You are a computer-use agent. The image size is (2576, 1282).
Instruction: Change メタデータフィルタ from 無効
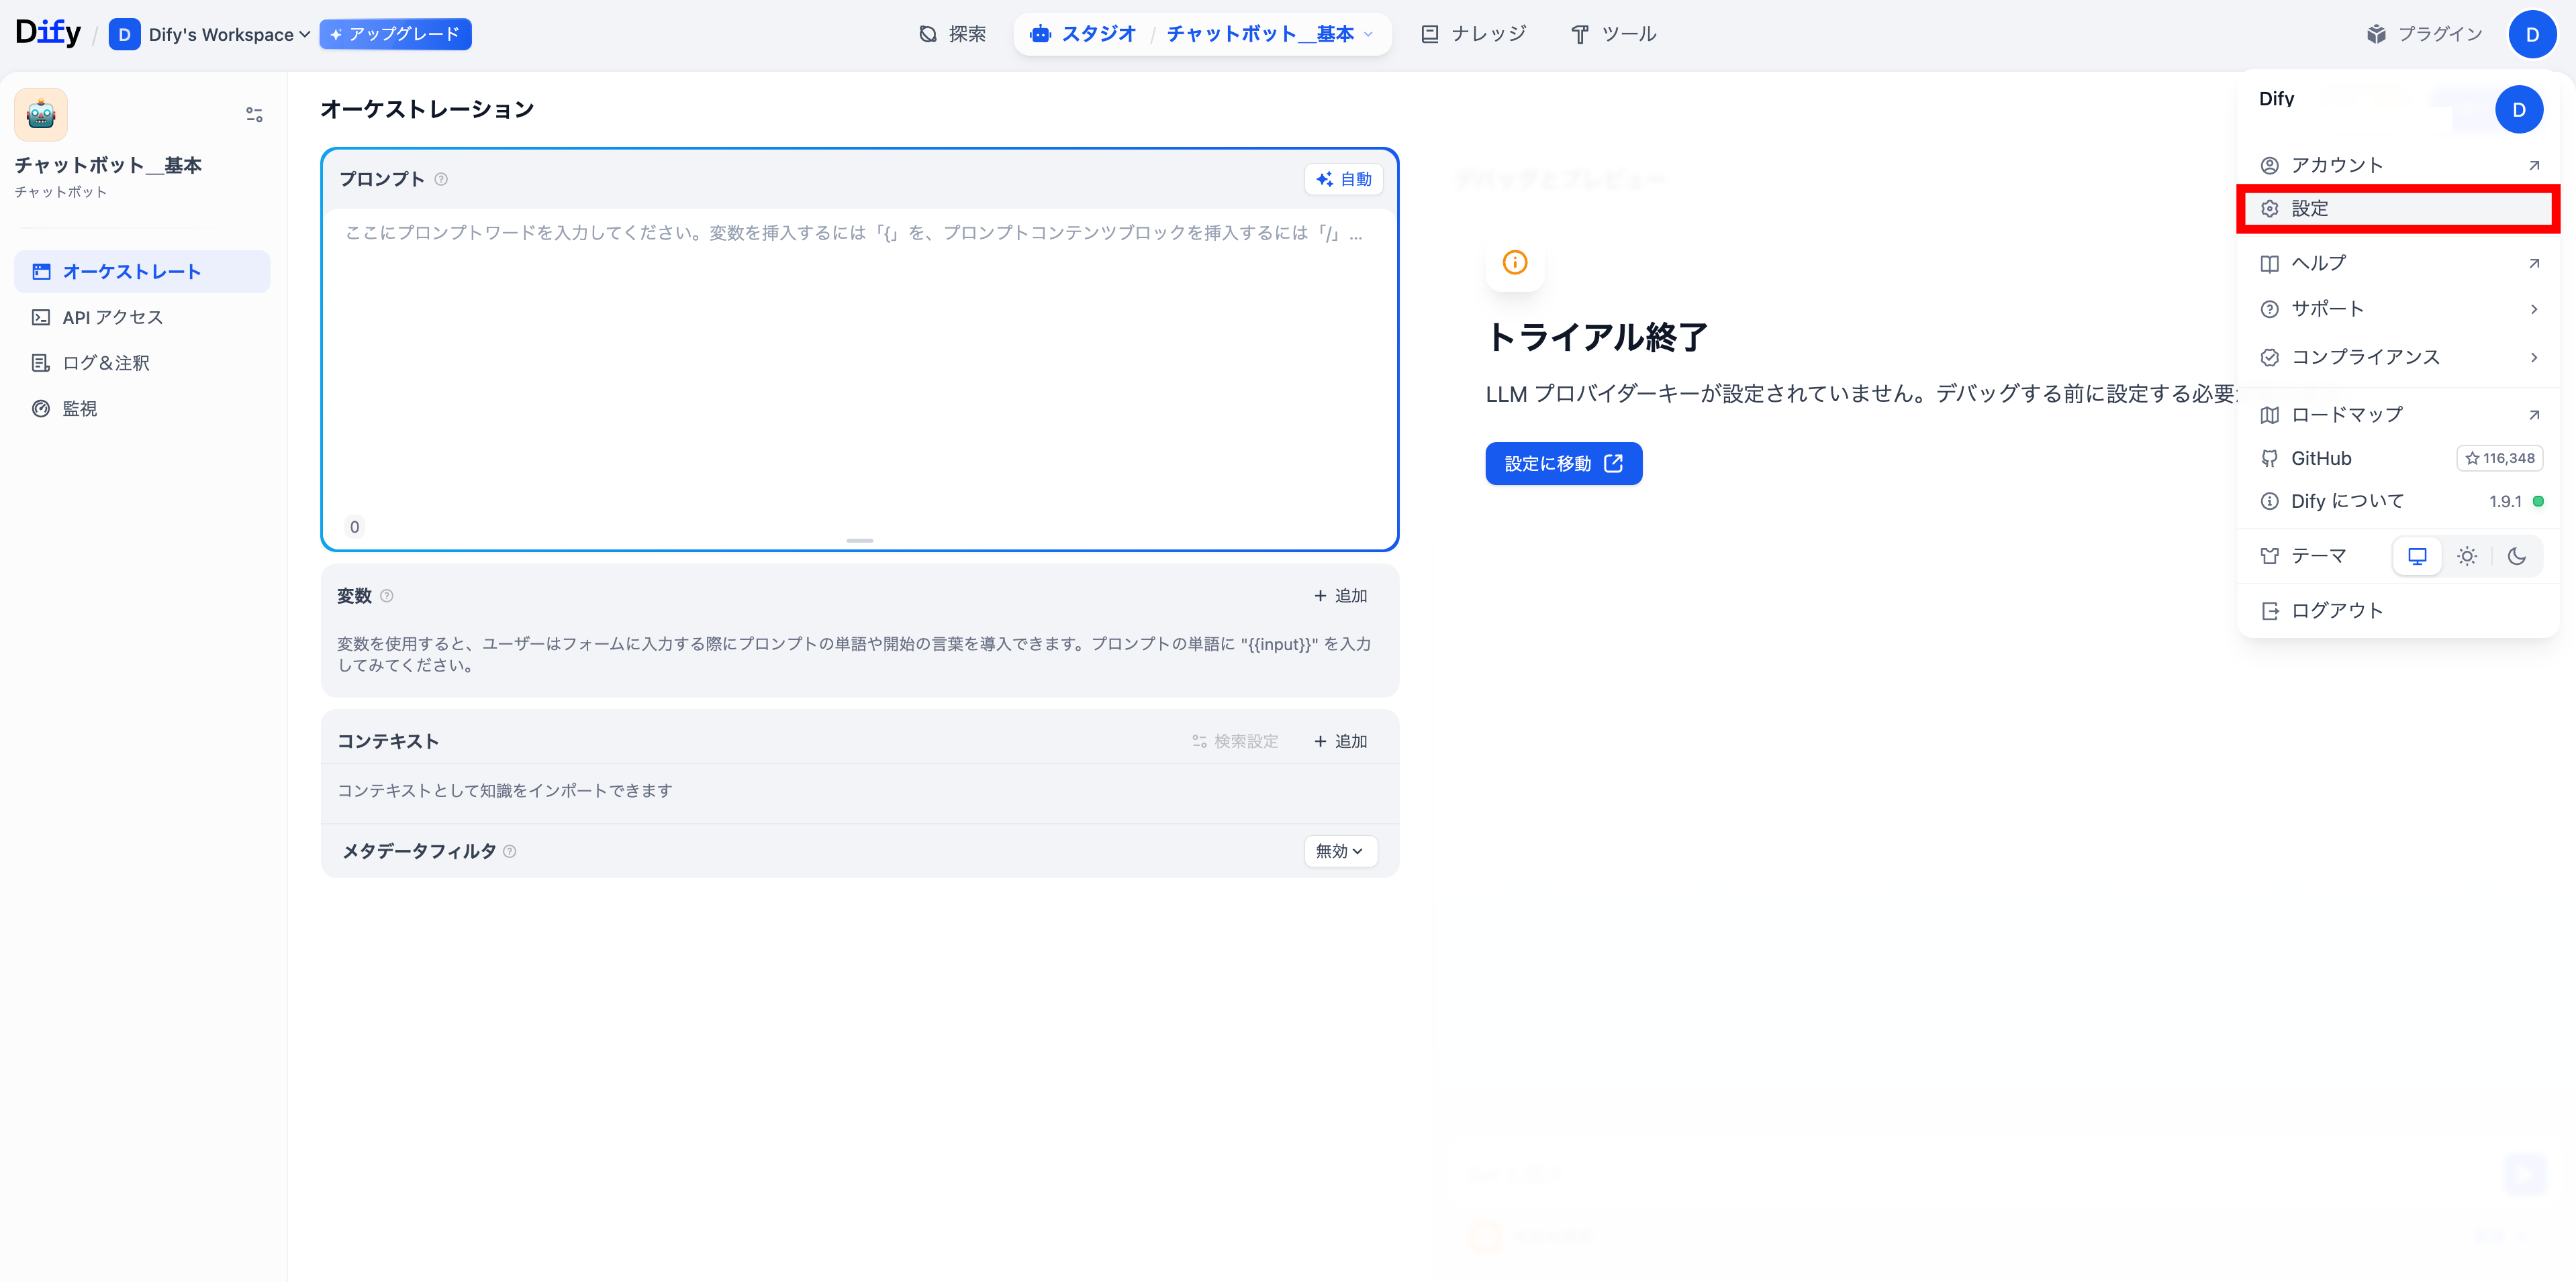click(1340, 851)
